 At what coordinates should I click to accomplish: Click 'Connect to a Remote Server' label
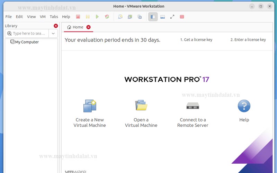[x=193, y=122]
